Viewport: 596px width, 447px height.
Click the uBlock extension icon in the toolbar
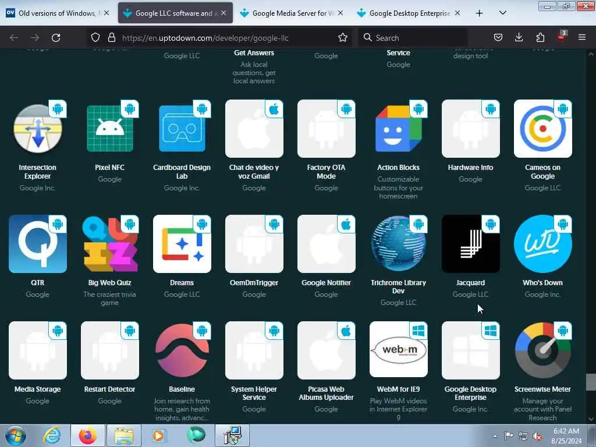(562, 37)
